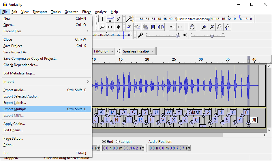This screenshot has width=272, height=161.
Task: Choose Edit Chains... item
Action: pos(46,130)
